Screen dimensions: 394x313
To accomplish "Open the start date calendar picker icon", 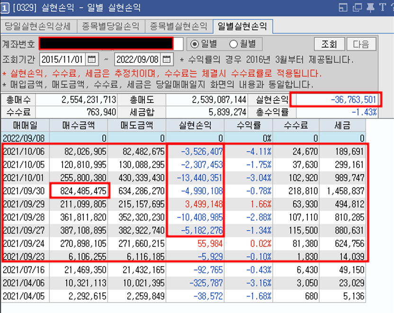I will point(92,60).
